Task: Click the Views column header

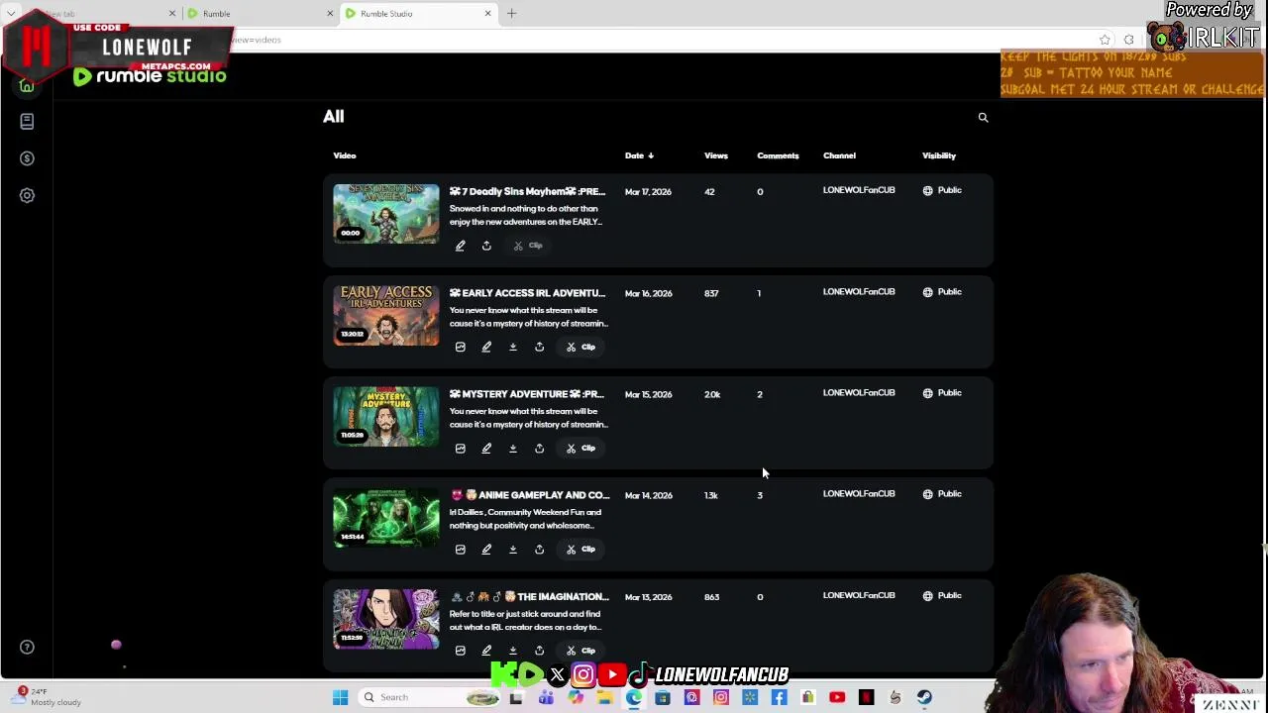Action: [715, 155]
